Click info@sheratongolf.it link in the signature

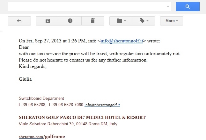pyautogui.click(x=102, y=105)
